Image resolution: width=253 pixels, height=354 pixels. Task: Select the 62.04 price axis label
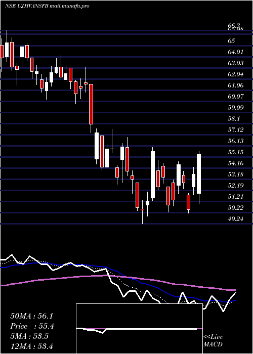[x=236, y=74]
